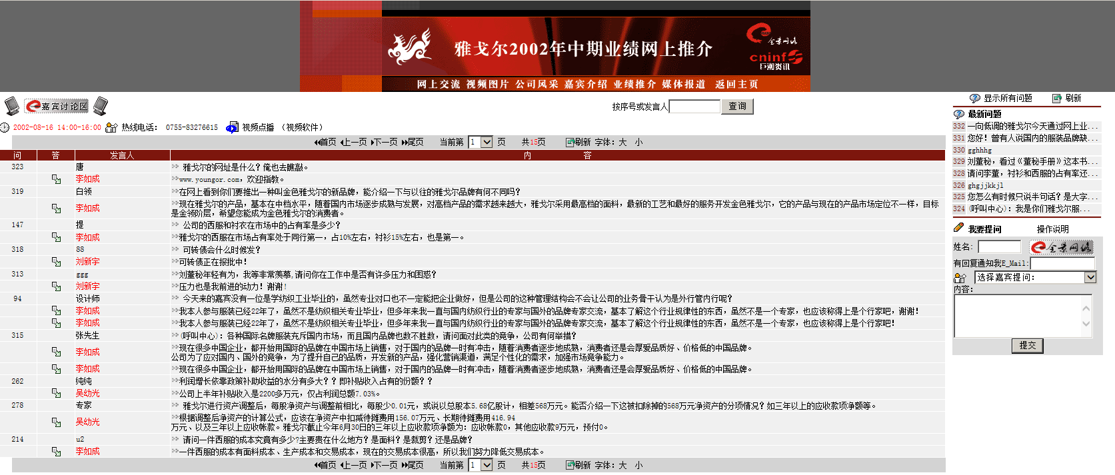The width and height of the screenshot is (1115, 475).
Task: Click speaker 吴幼光 replying 公司上半年补贴收入
Action: point(87,394)
